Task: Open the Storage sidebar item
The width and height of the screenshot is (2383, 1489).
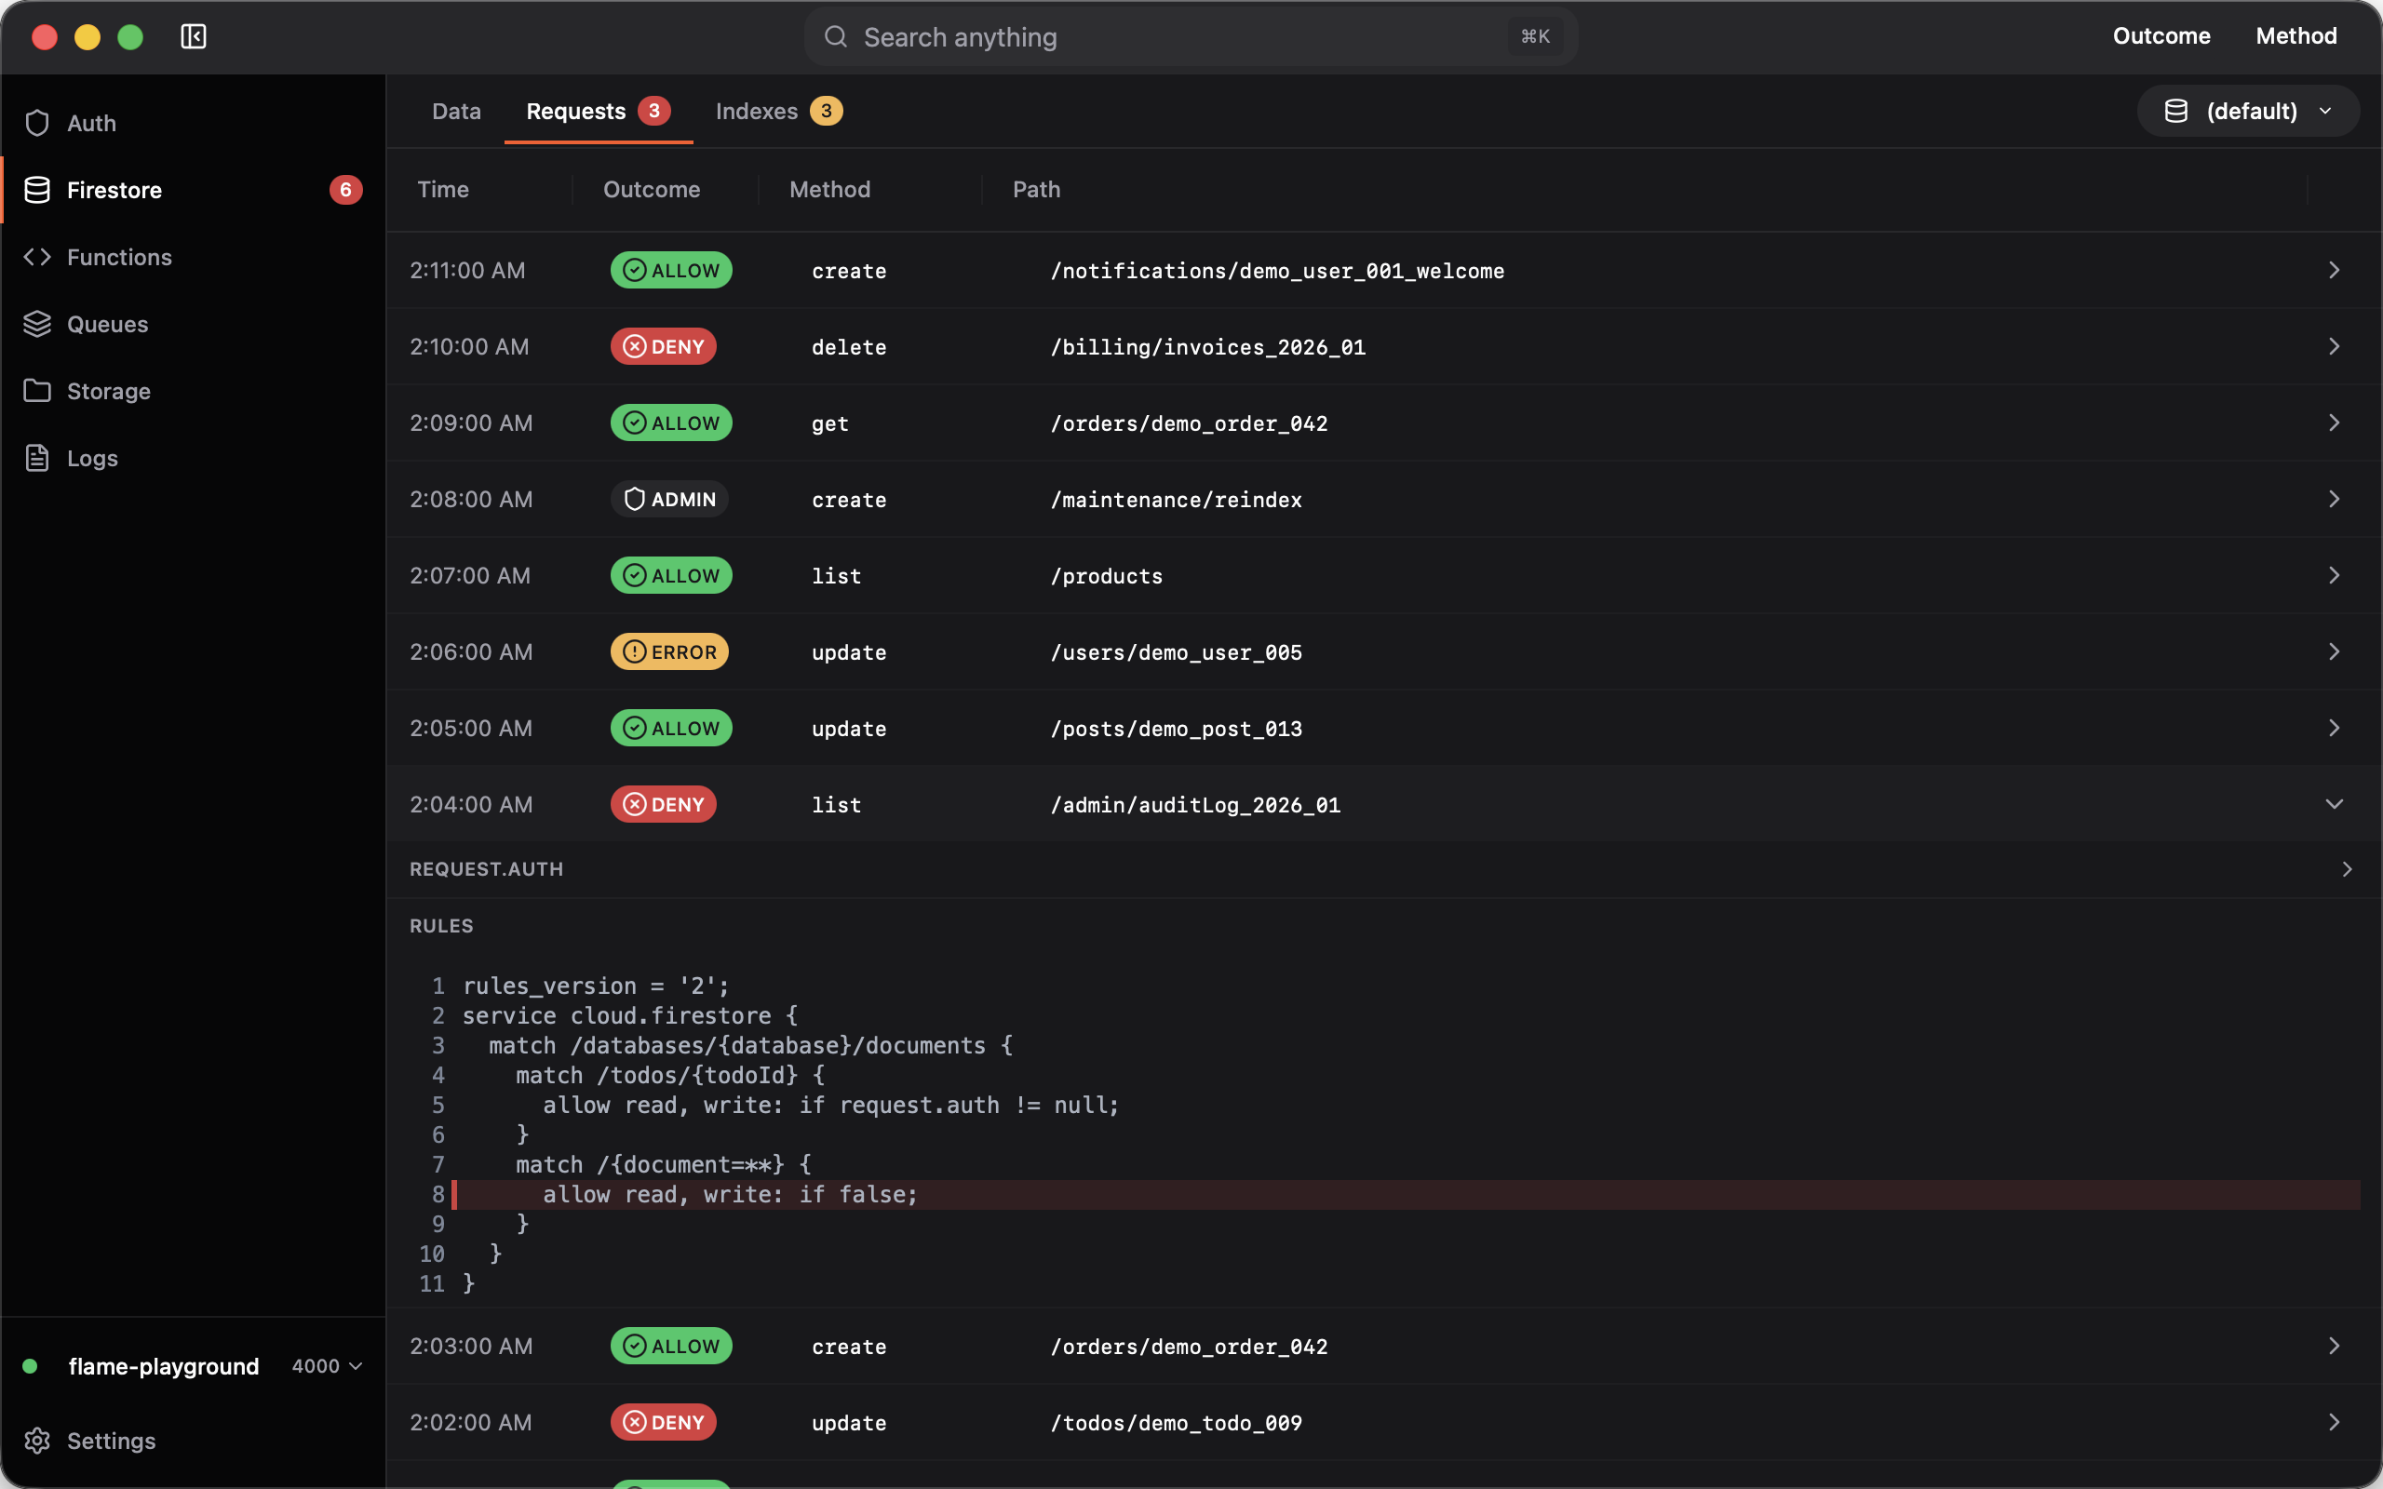Action: 193,391
